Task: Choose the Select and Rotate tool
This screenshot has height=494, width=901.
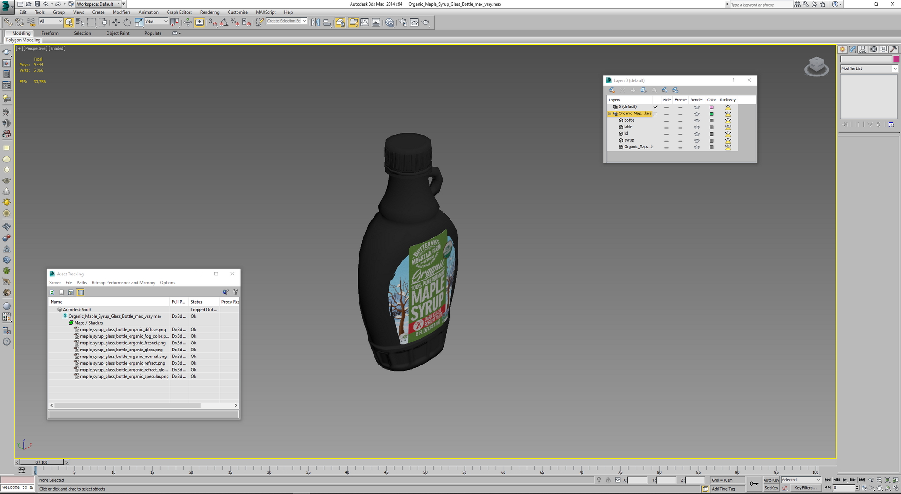Action: pyautogui.click(x=127, y=22)
